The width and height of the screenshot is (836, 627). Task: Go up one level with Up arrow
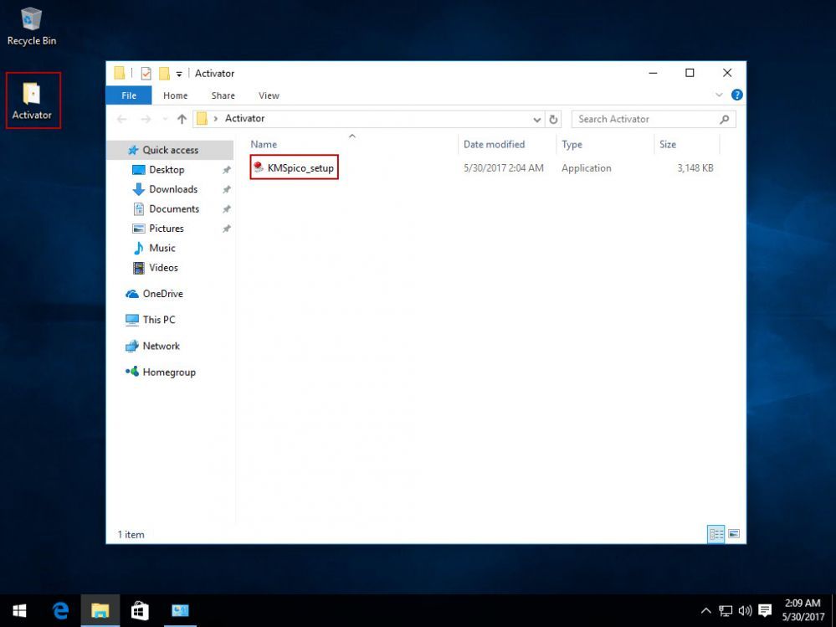tap(182, 119)
